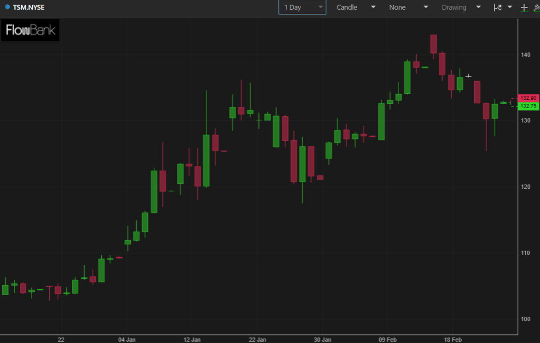Click the 22 Jan date axis label
Screen dimensions: 540x343
click(x=257, y=340)
